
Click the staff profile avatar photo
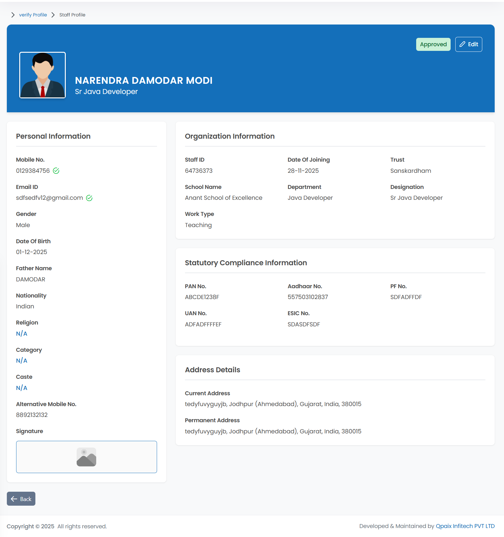coord(43,75)
